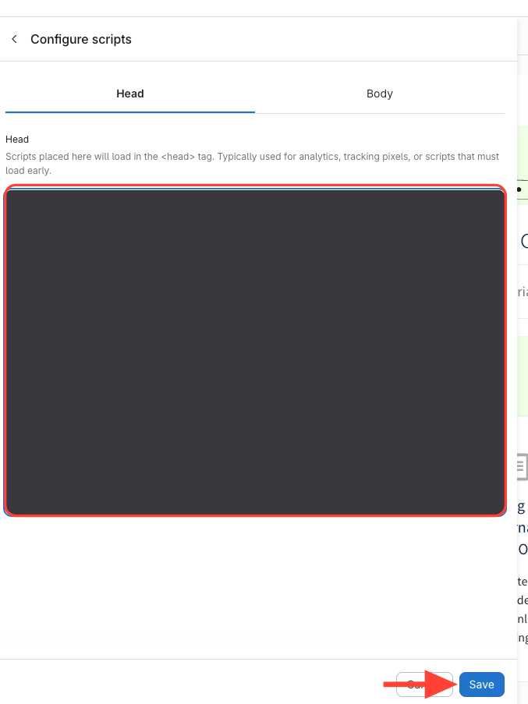Image resolution: width=528 pixels, height=704 pixels.
Task: Click the black dot in green banner
Action: click(x=519, y=189)
